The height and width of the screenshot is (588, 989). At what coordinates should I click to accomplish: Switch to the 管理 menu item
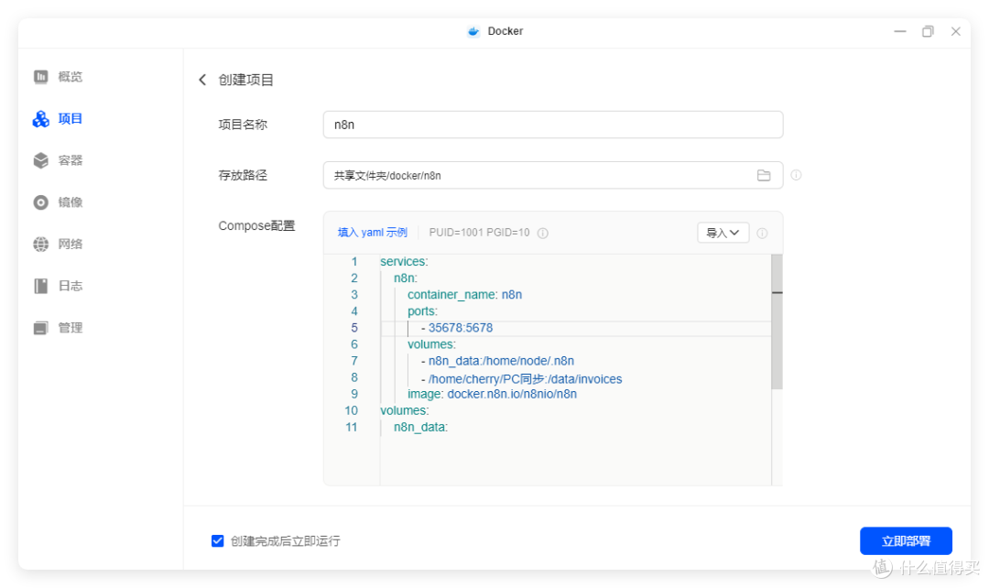pyautogui.click(x=70, y=328)
